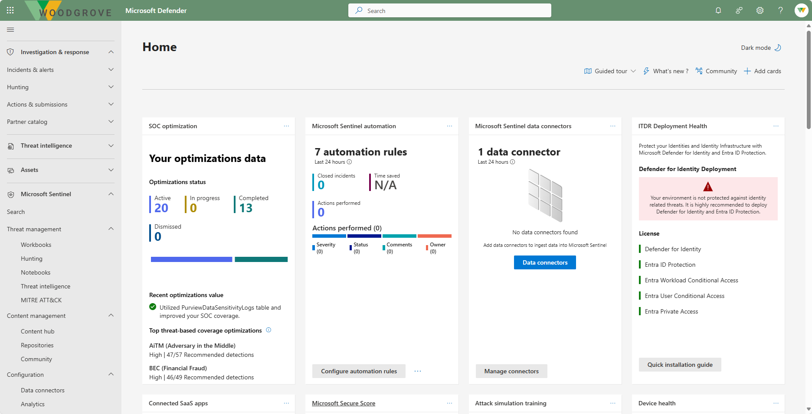Viewport: 812px width, 414px height.
Task: Open the notifications bell icon
Action: (718, 10)
